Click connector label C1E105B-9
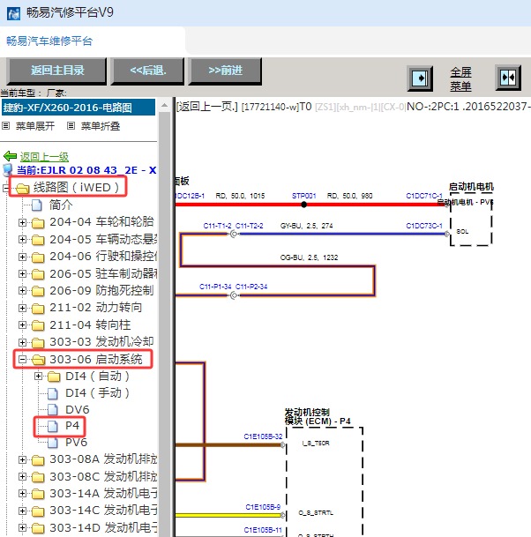Screen dimensions: 531x537 [263, 507]
